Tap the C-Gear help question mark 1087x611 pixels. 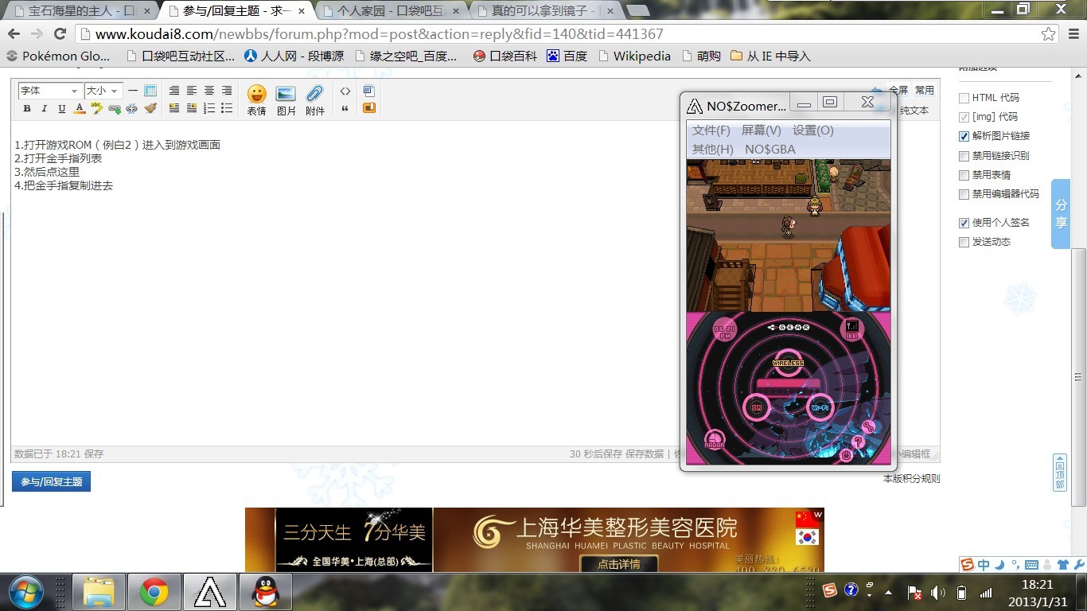tap(858, 441)
